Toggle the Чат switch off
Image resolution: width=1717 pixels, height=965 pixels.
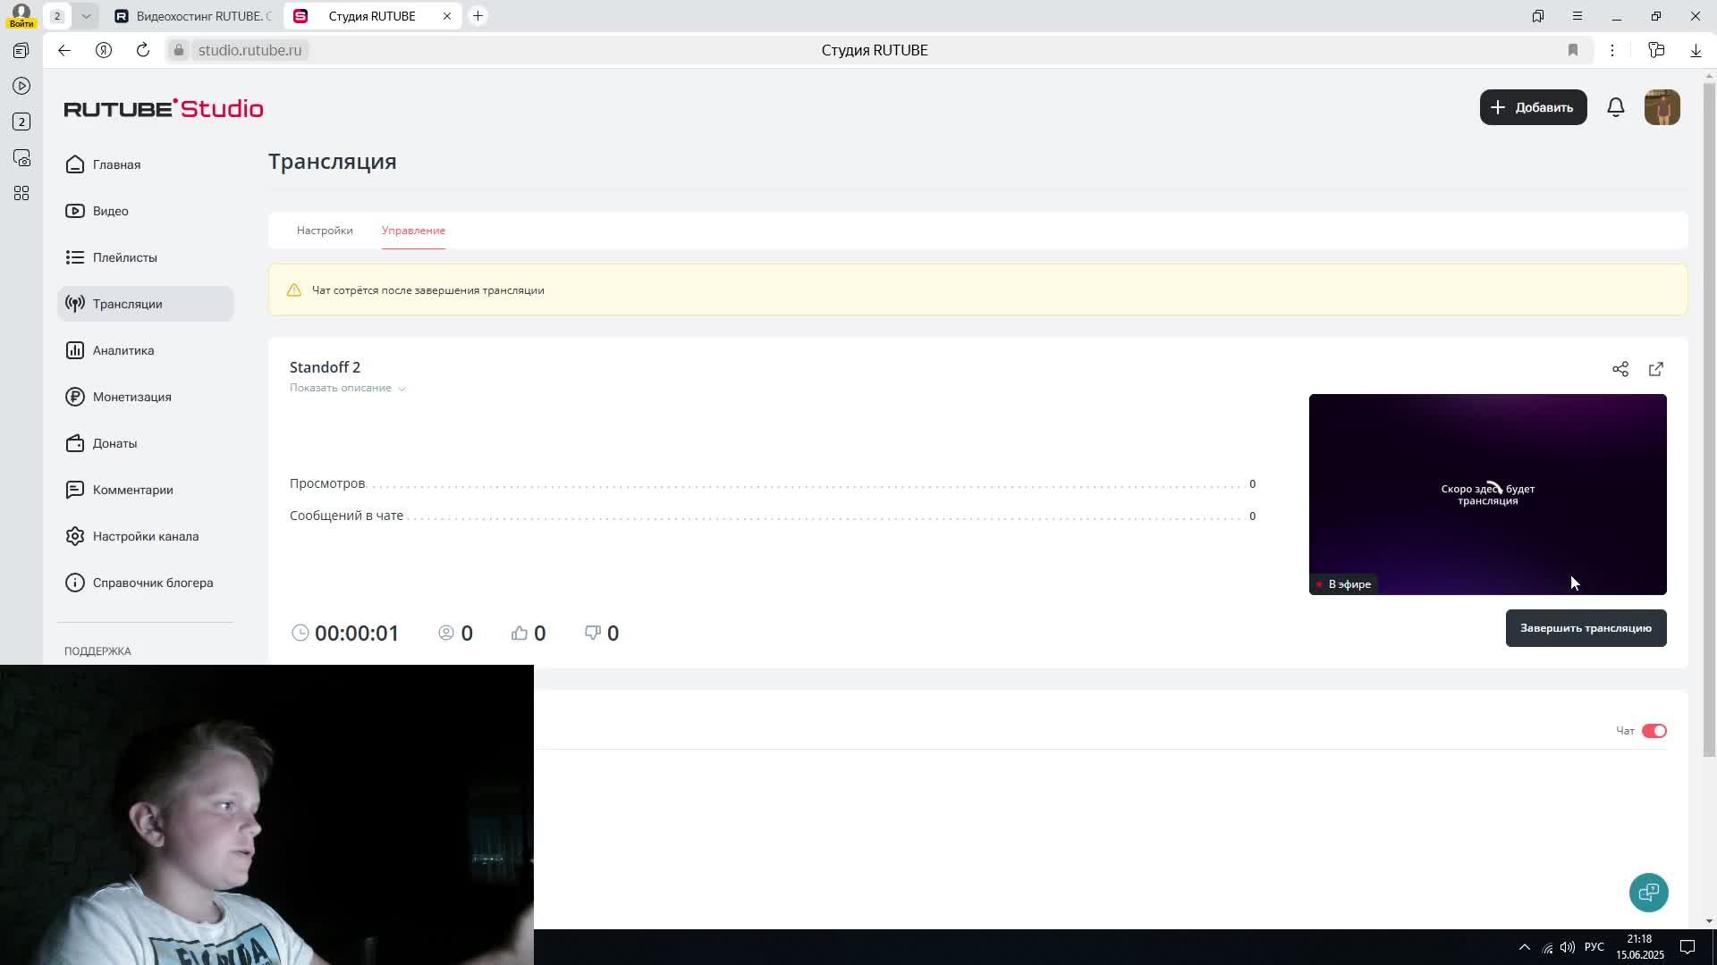click(1654, 731)
